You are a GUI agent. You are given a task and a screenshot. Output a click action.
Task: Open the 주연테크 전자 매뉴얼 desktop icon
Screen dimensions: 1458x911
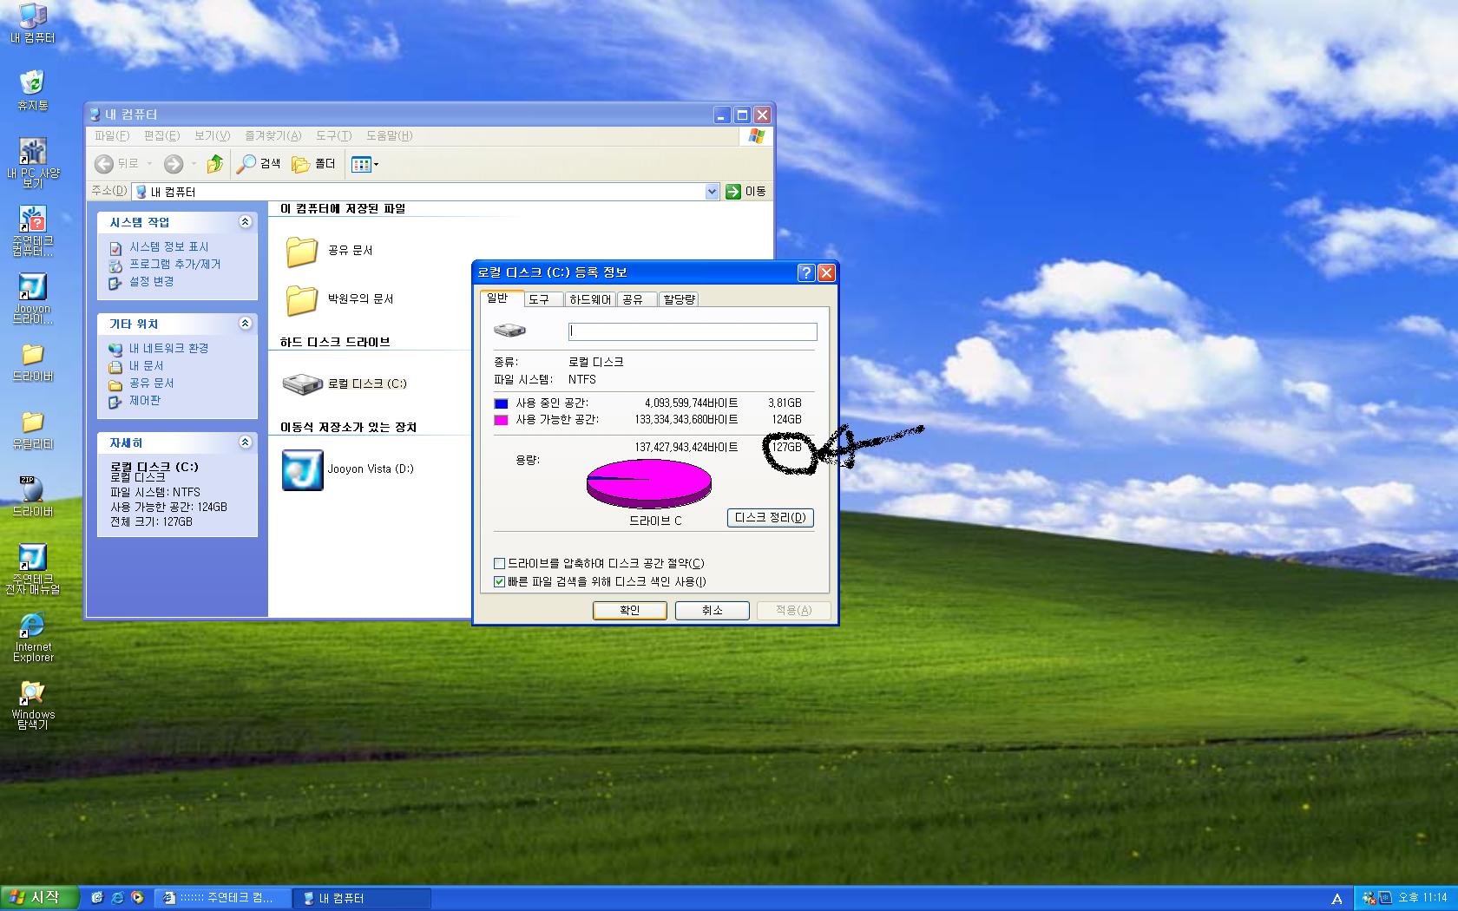pos(32,568)
